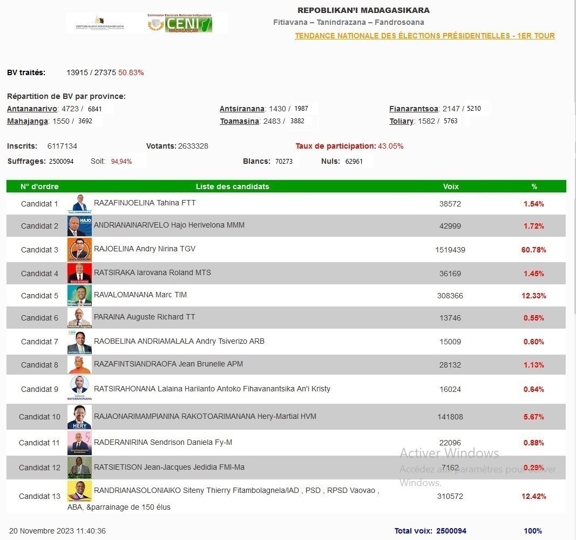Click the 'Voix' column header
576x540 pixels.
coord(451,186)
